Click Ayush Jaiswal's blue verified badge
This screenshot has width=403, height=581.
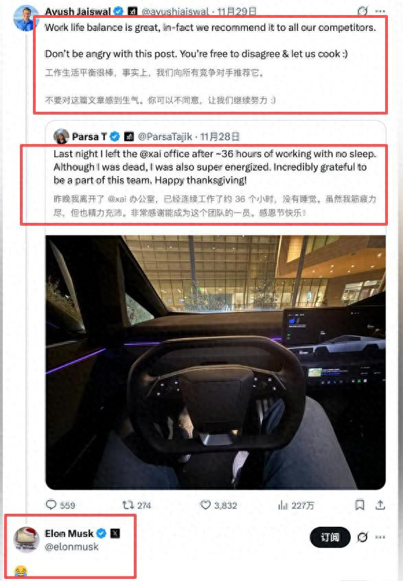click(x=118, y=12)
